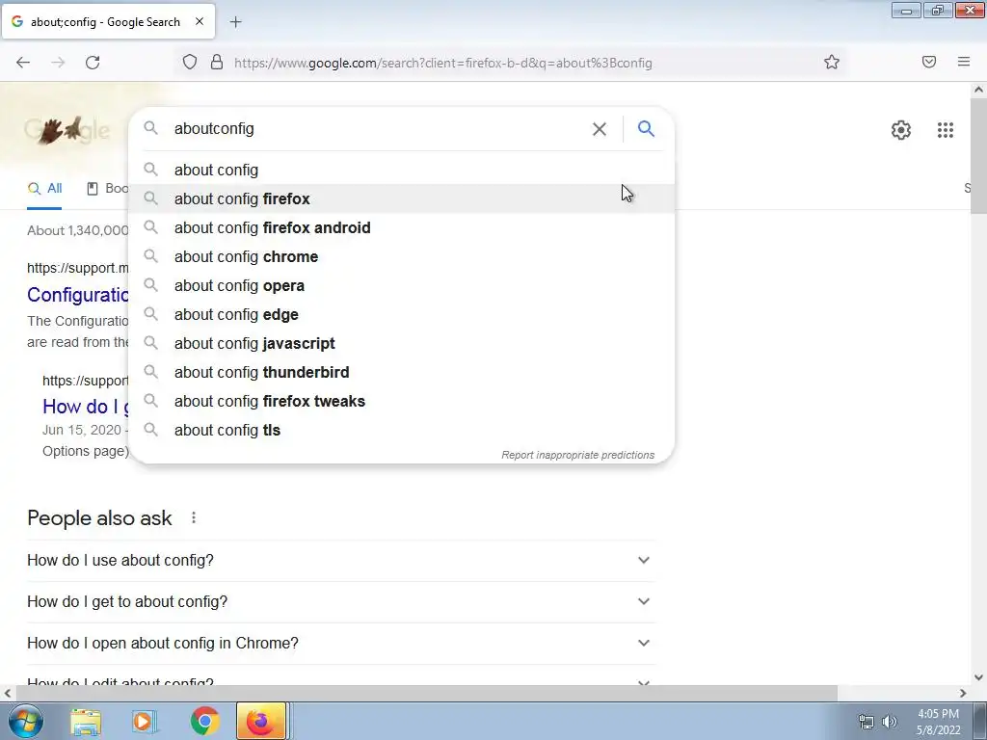987x740 pixels.
Task: Switch to the All results tab
Action: (x=44, y=188)
